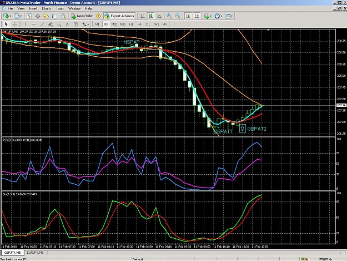Expand the Periods clock dropdown arrow
Image resolution: width=347 pixels, height=261 pixels.
point(222,16)
